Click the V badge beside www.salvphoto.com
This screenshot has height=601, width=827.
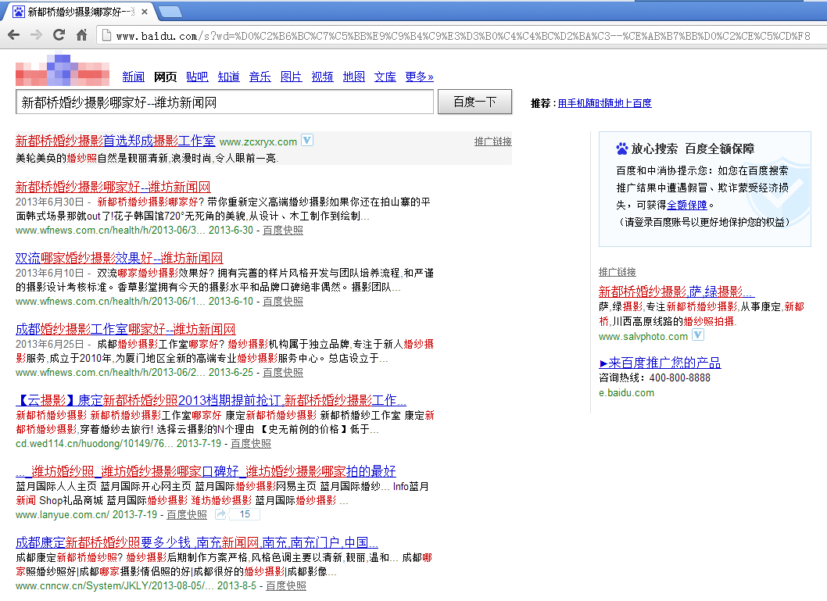coord(698,335)
